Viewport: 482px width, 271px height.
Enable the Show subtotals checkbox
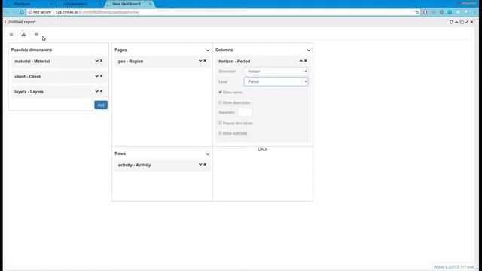(x=220, y=133)
